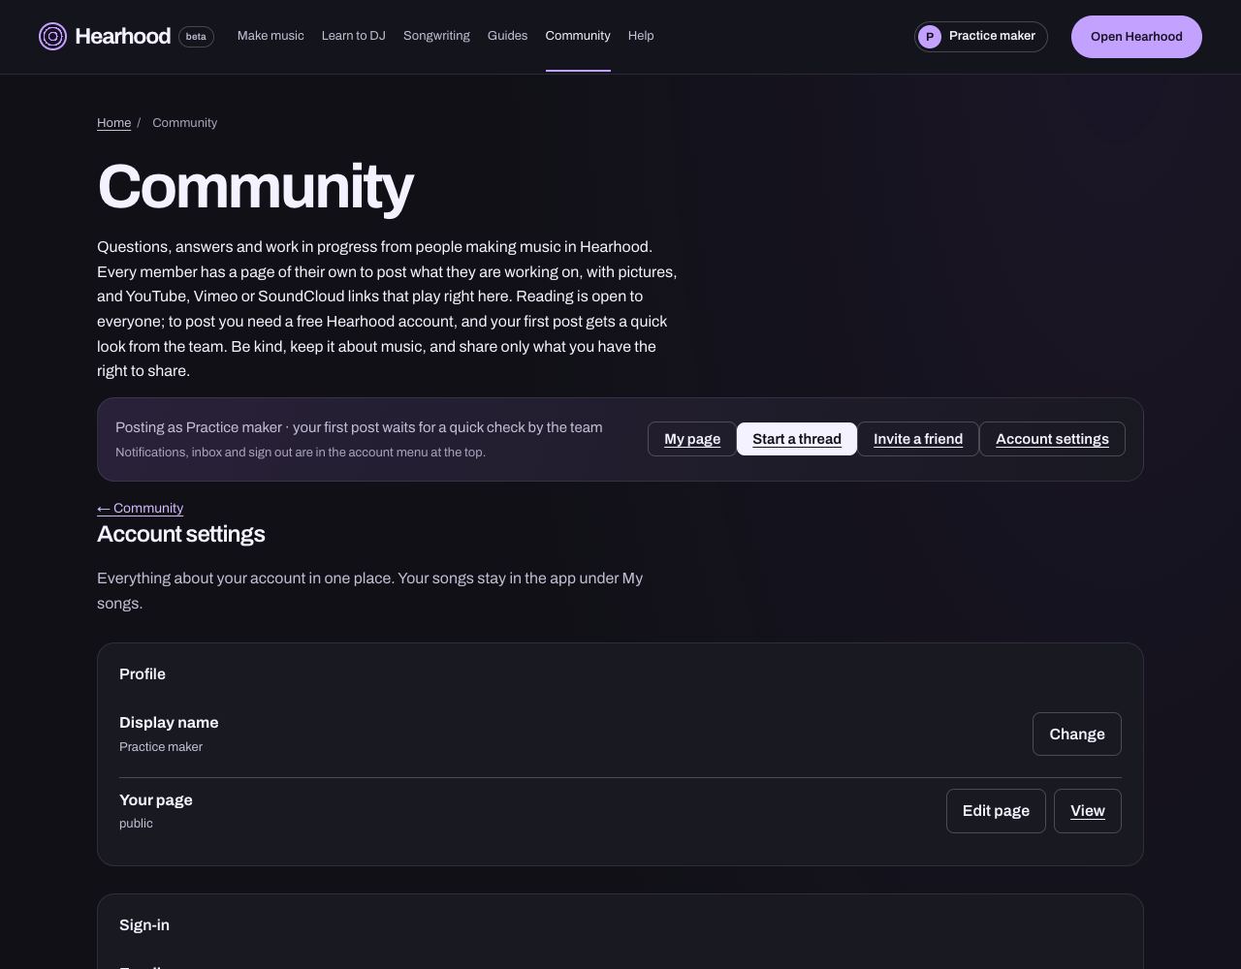Click Invite a friend link
This screenshot has width=1241, height=969.
pos(918,439)
